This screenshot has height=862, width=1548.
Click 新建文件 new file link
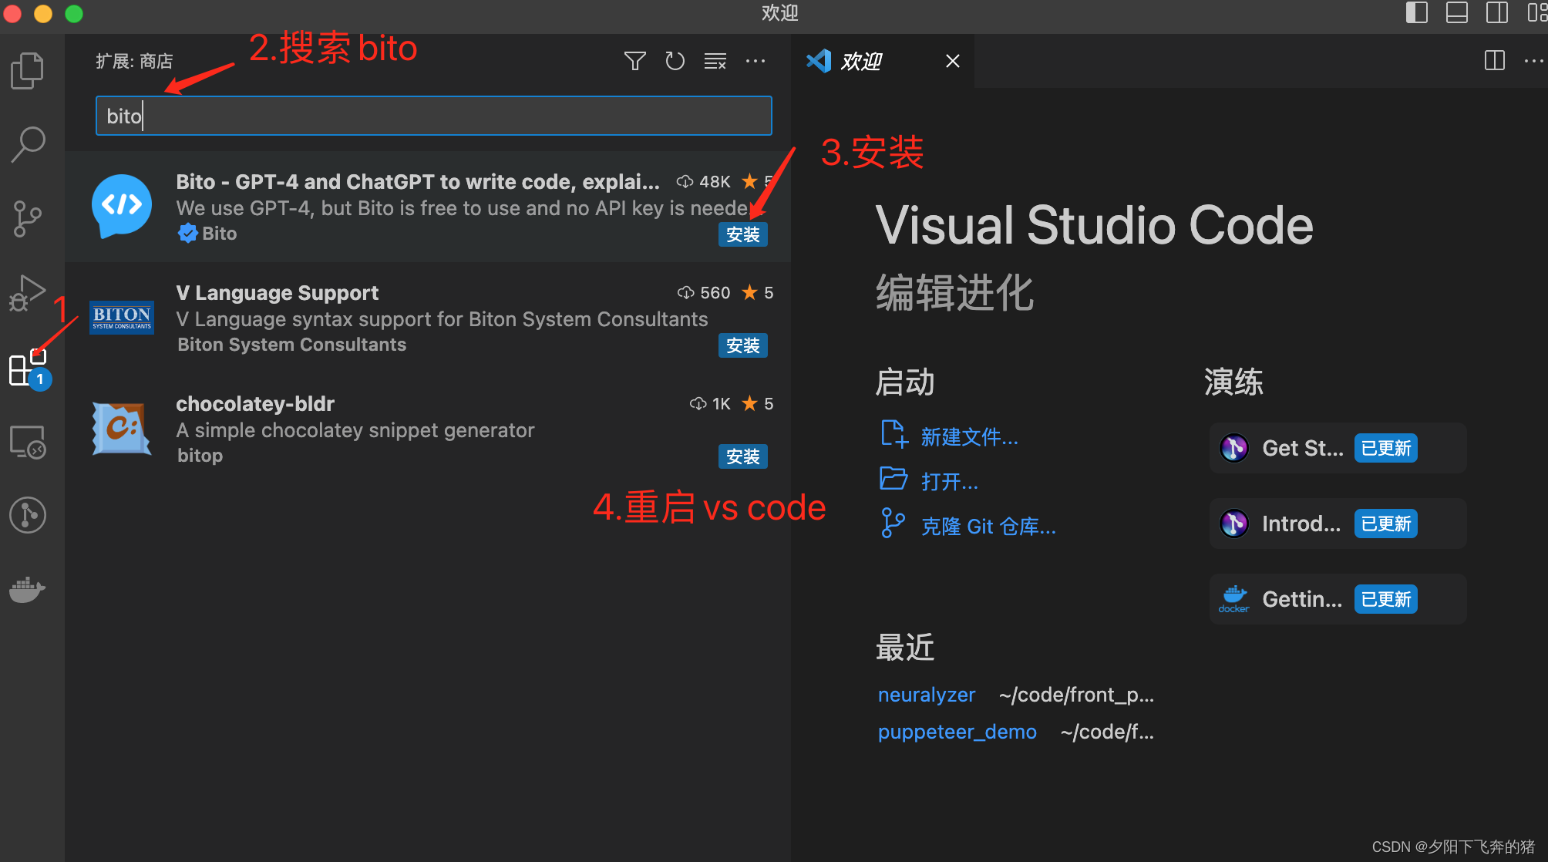(x=969, y=437)
